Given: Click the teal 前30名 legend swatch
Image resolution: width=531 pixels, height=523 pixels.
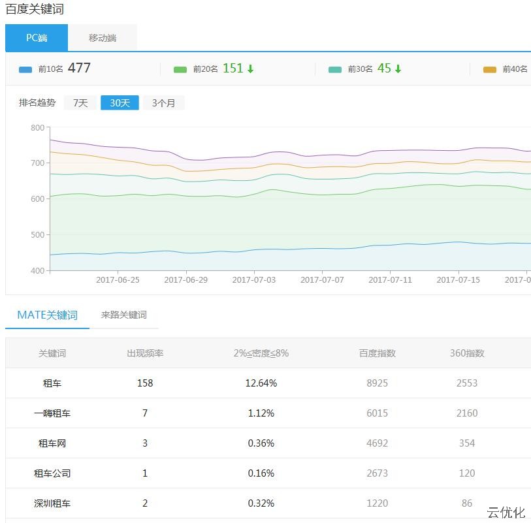Looking at the screenshot, I should tap(335, 69).
